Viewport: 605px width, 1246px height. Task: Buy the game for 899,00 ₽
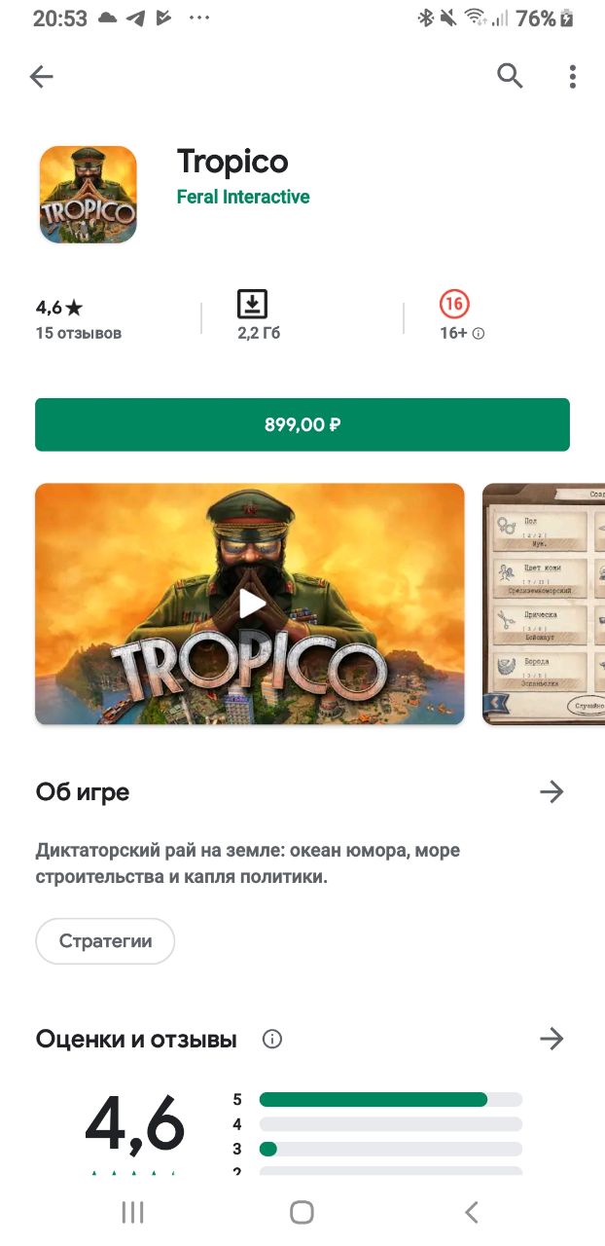302,424
